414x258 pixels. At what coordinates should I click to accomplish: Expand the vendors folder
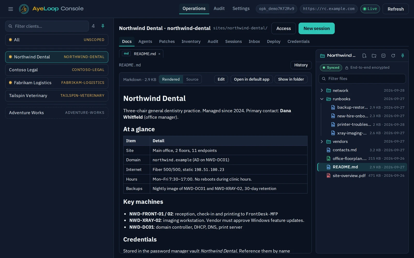click(322, 141)
